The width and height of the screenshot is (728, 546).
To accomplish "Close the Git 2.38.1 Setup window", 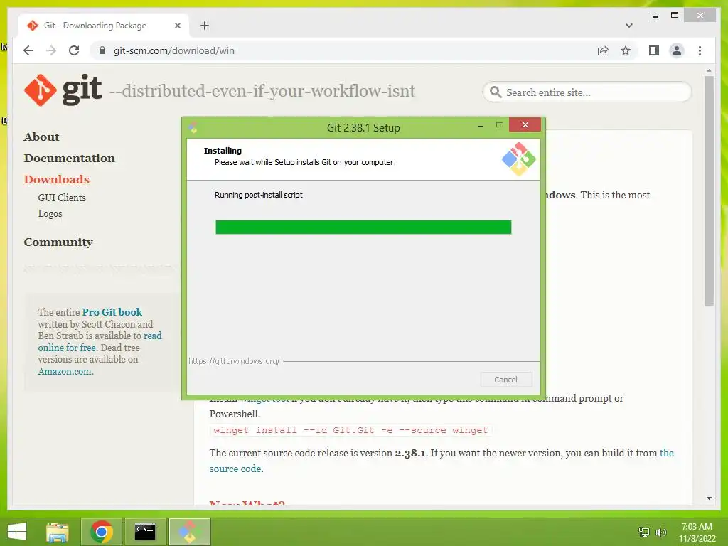I will [x=525, y=125].
